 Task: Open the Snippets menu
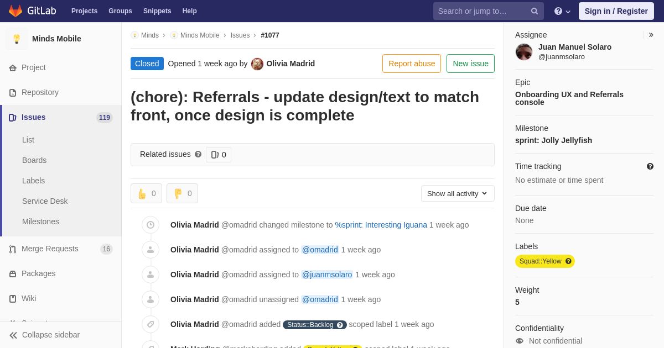(x=157, y=11)
